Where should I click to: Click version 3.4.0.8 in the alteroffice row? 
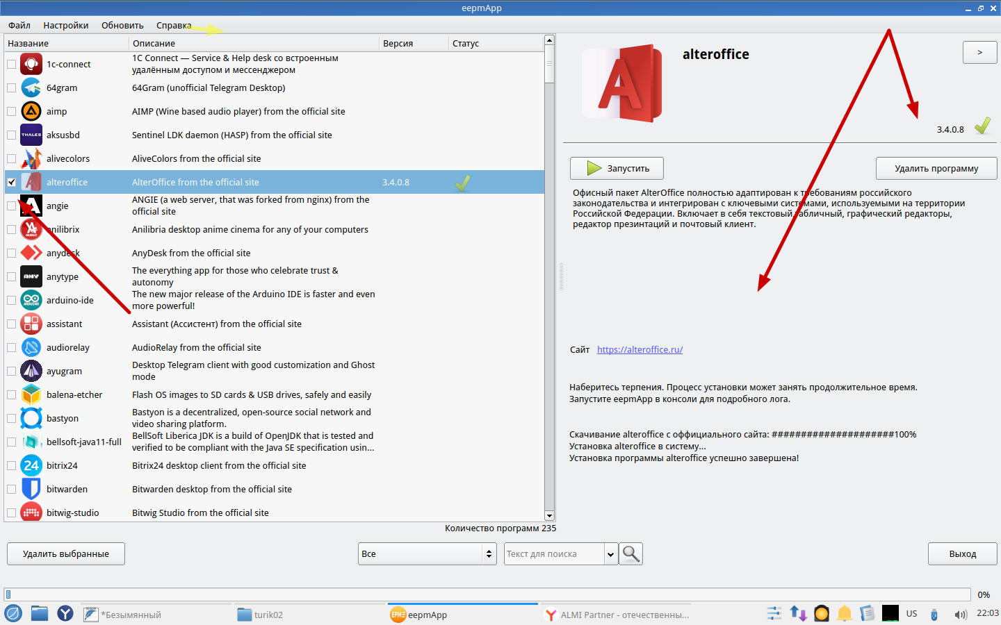click(396, 182)
